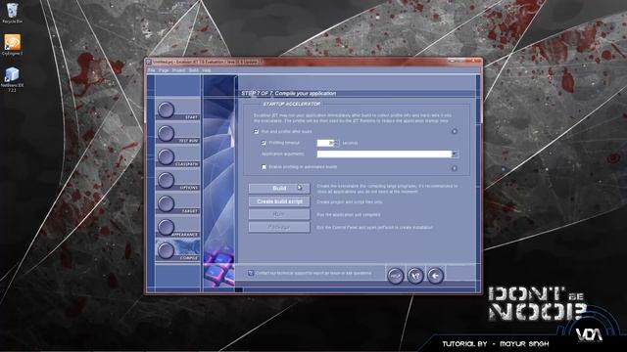Open the Classpath step in sidebar
Screen dimensions: 627x352
177,156
